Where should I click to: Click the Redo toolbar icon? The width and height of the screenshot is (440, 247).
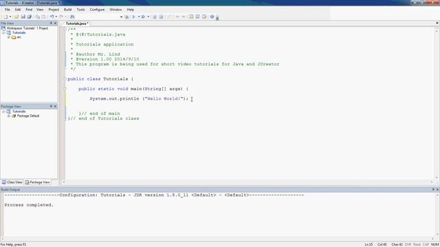(x=61, y=16)
